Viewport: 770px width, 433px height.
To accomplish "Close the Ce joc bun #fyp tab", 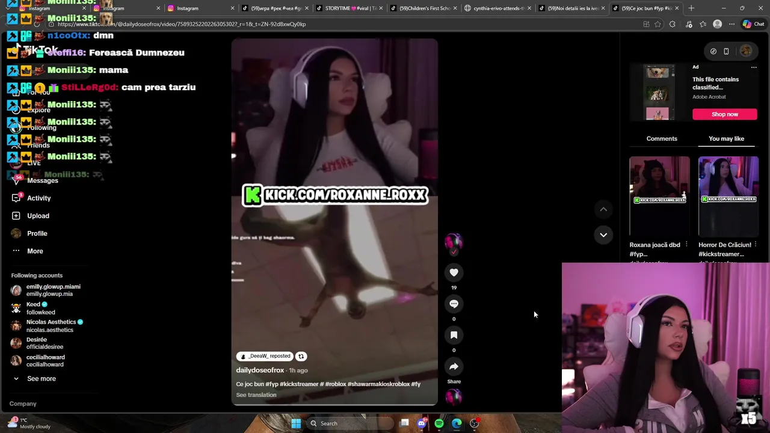I will coord(677,8).
